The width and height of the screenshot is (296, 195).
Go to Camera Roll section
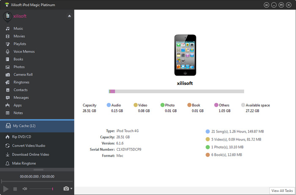point(23,75)
